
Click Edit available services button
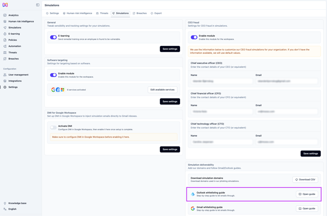163,90
